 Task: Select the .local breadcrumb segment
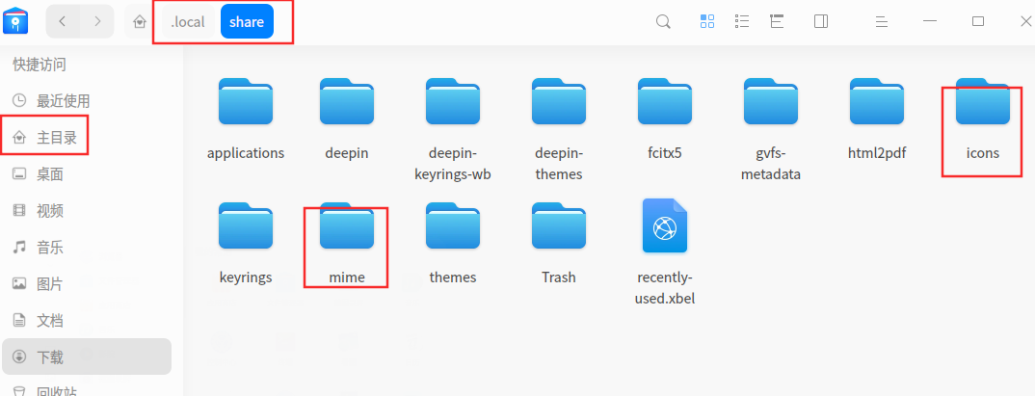pos(188,22)
